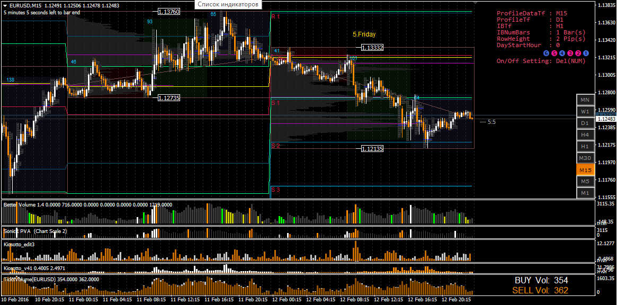The image size is (617, 305).
Task: Switch chart to M5 timeframe
Action: (x=585, y=182)
